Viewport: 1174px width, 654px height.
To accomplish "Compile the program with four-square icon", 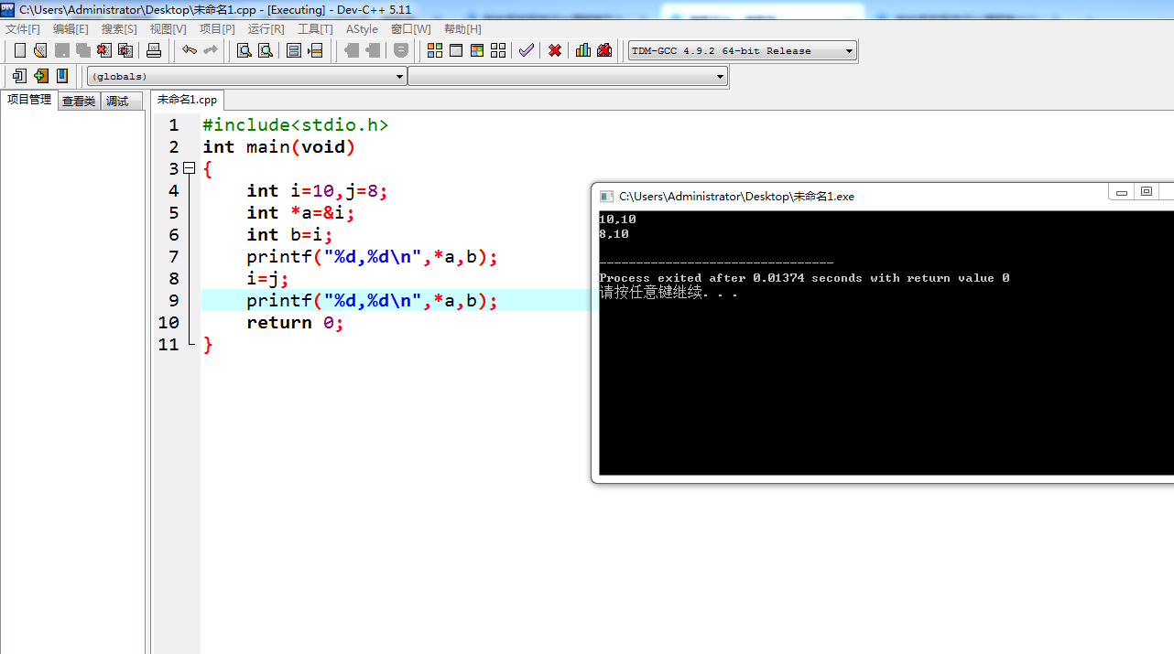I will 435,50.
